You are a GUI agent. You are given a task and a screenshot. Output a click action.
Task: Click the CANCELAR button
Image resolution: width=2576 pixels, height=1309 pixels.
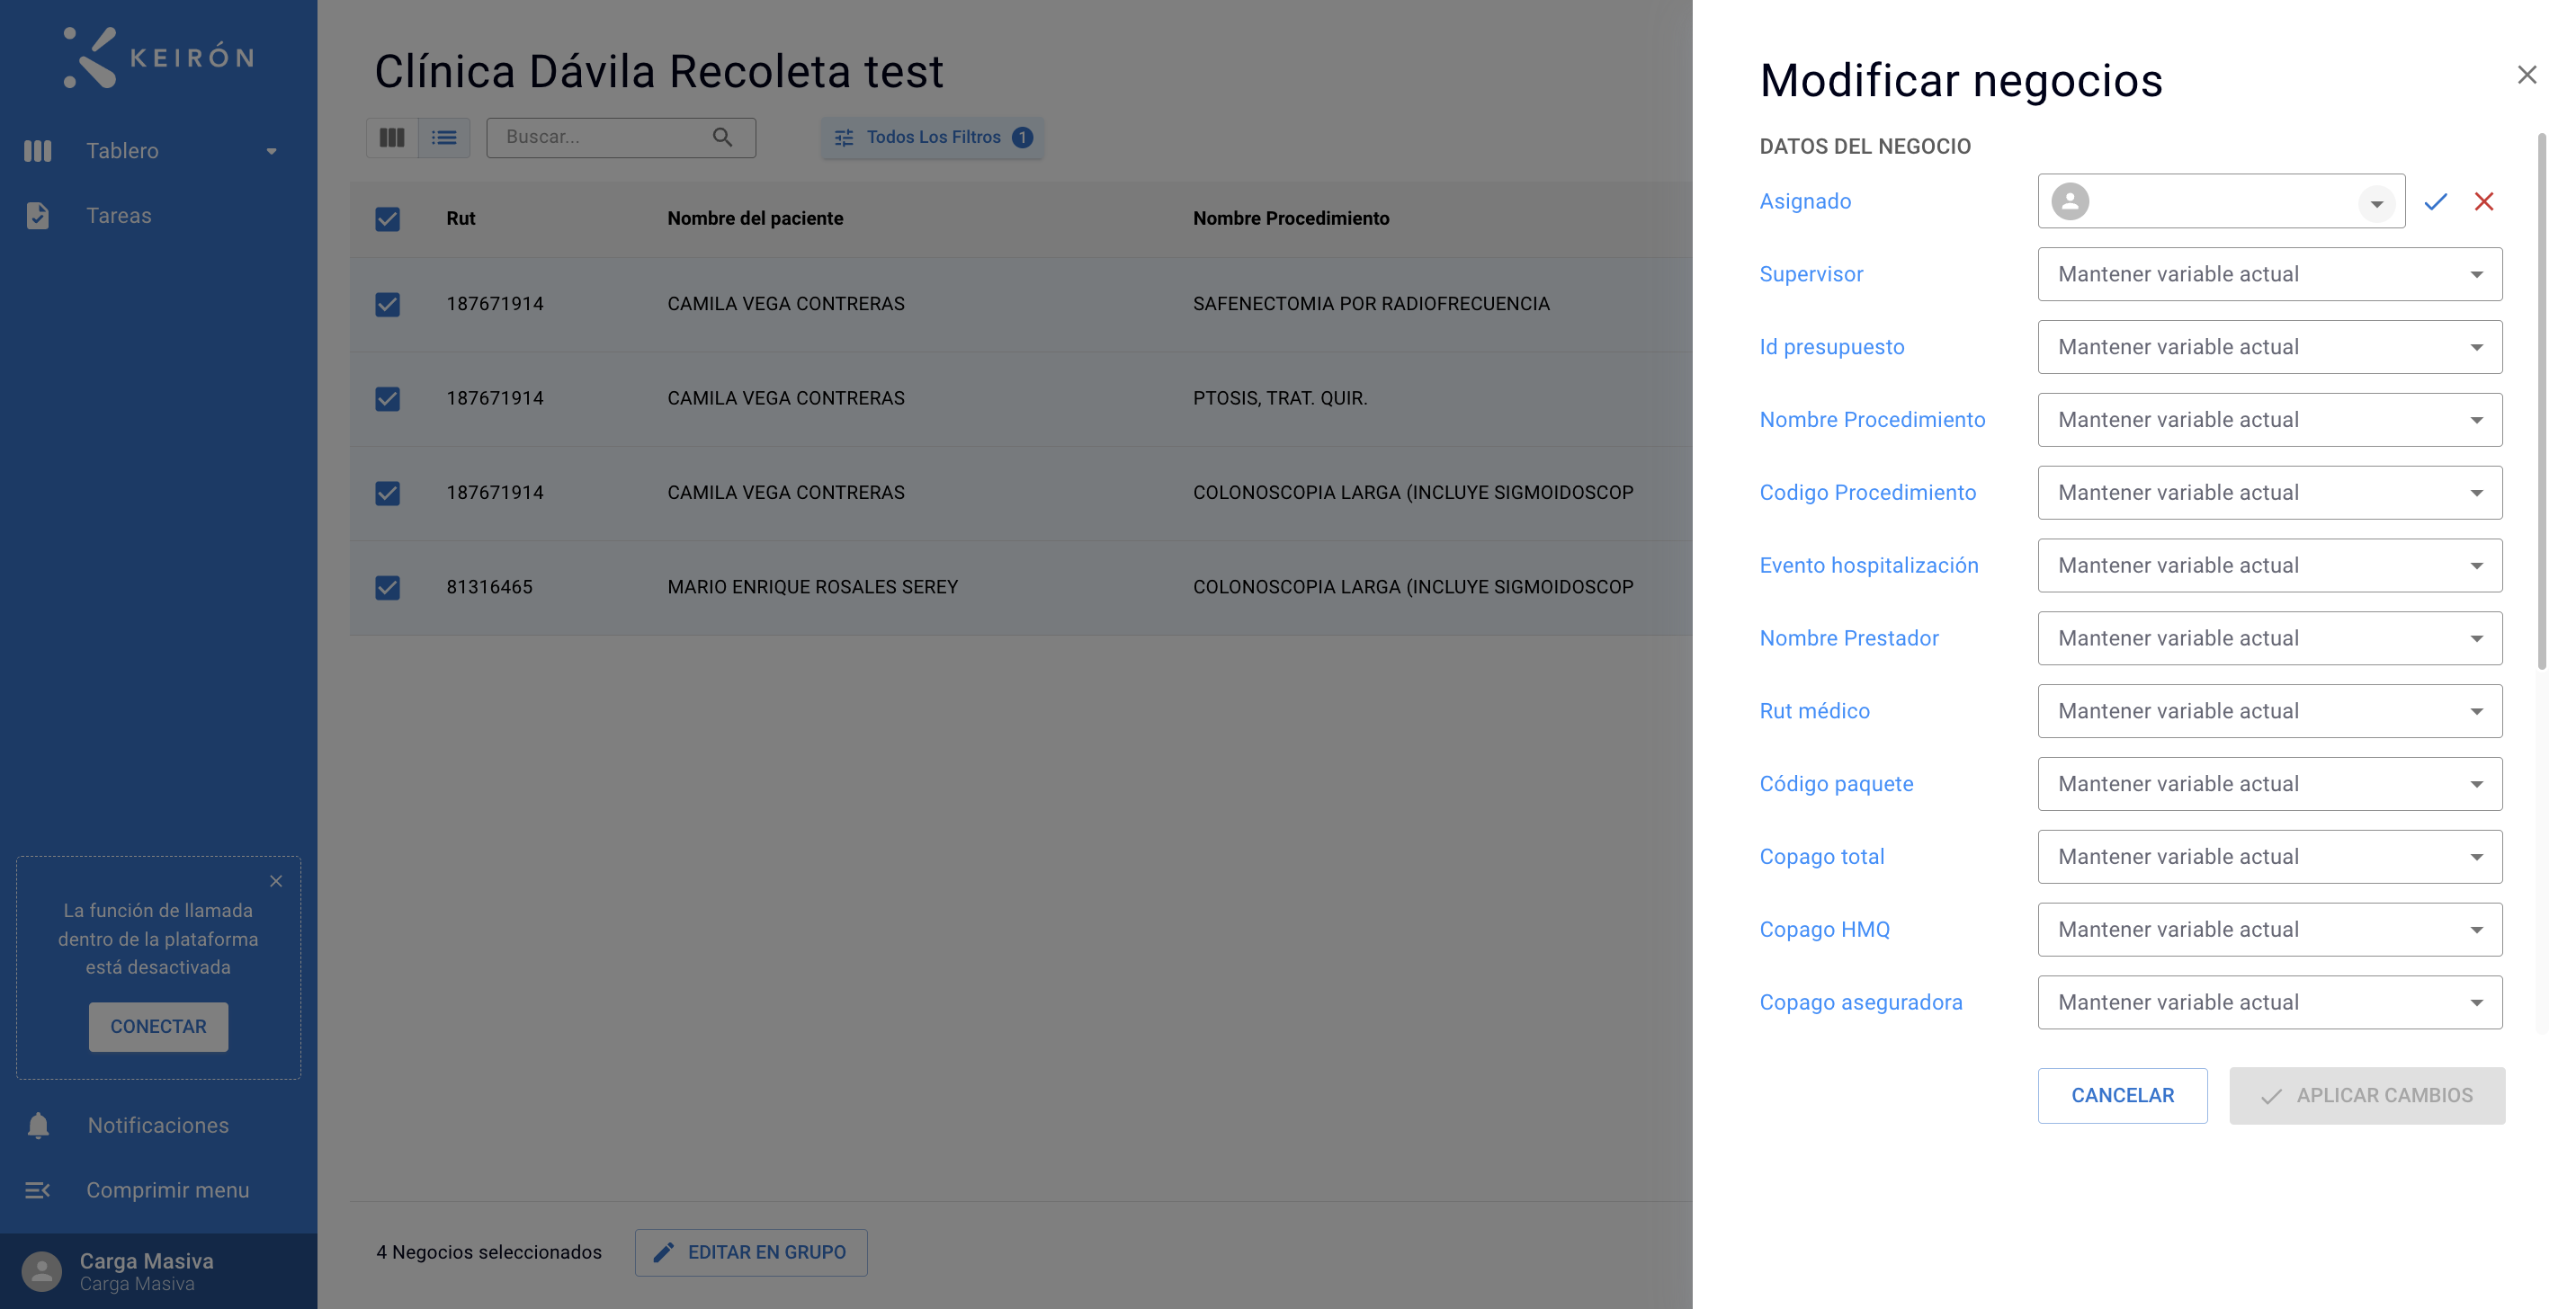[x=2122, y=1096]
